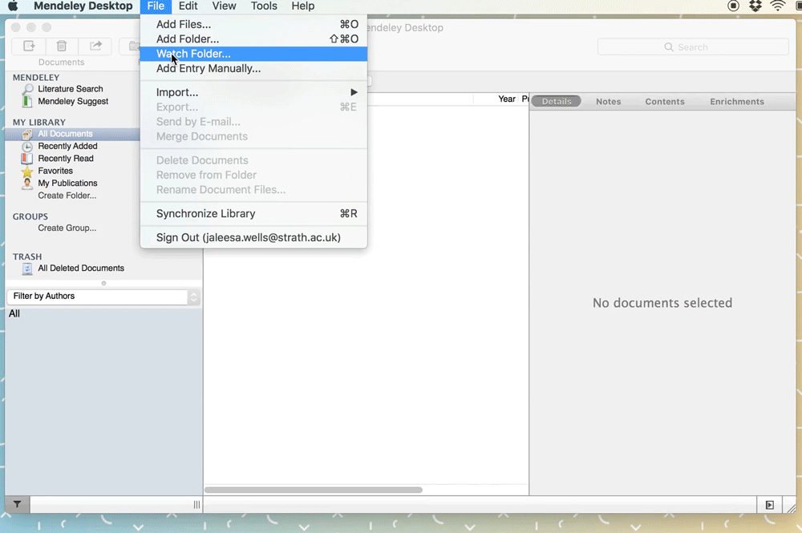This screenshot has height=533, width=802.
Task: Choose Add Entry Manually... menu item
Action: click(x=253, y=68)
